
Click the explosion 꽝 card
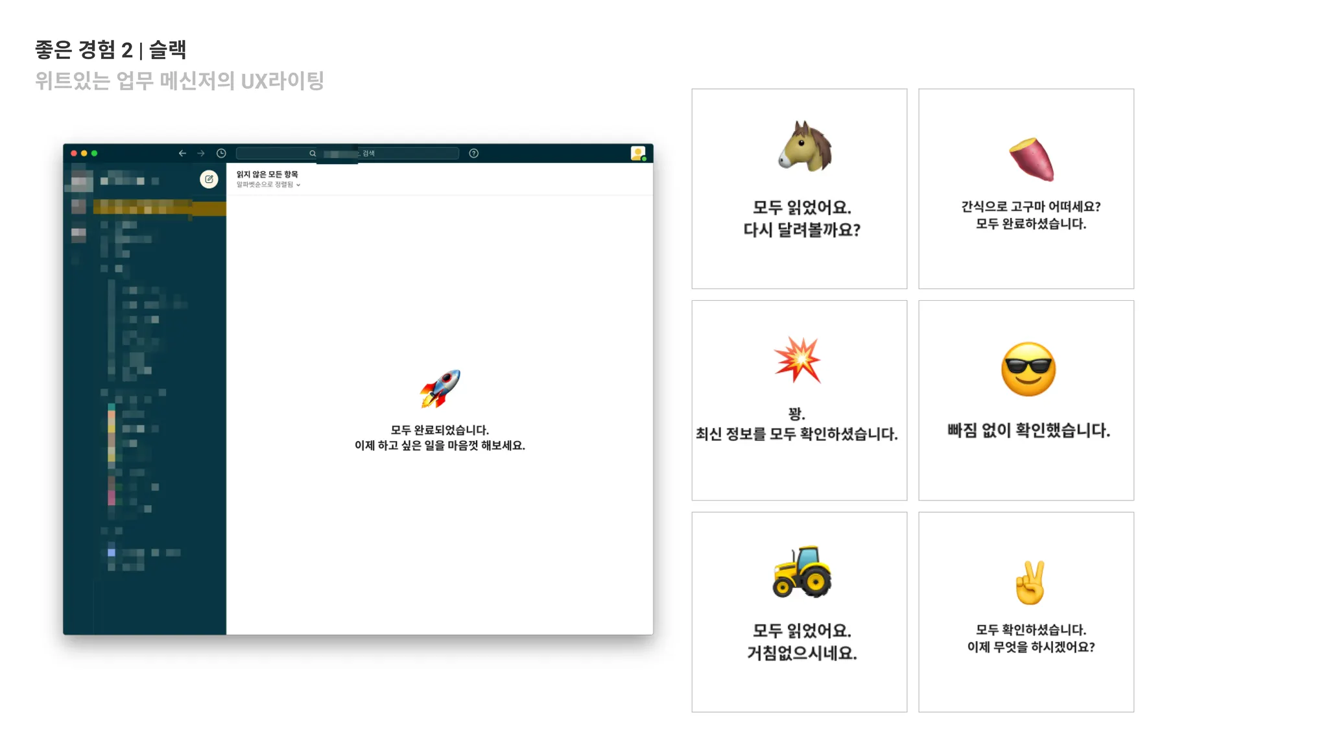pyautogui.click(x=799, y=400)
